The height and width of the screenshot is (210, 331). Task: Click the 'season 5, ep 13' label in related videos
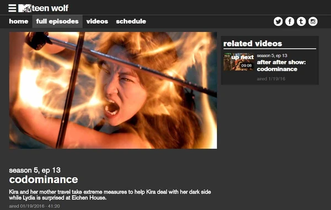point(272,56)
